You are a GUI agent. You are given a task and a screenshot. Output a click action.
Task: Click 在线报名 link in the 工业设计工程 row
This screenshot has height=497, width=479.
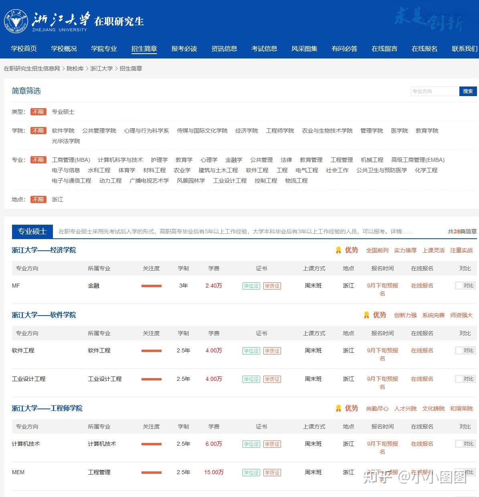pyautogui.click(x=422, y=379)
